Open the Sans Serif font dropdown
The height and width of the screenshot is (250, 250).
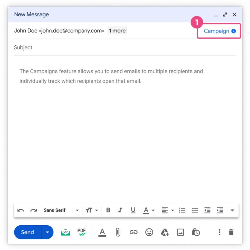click(61, 210)
